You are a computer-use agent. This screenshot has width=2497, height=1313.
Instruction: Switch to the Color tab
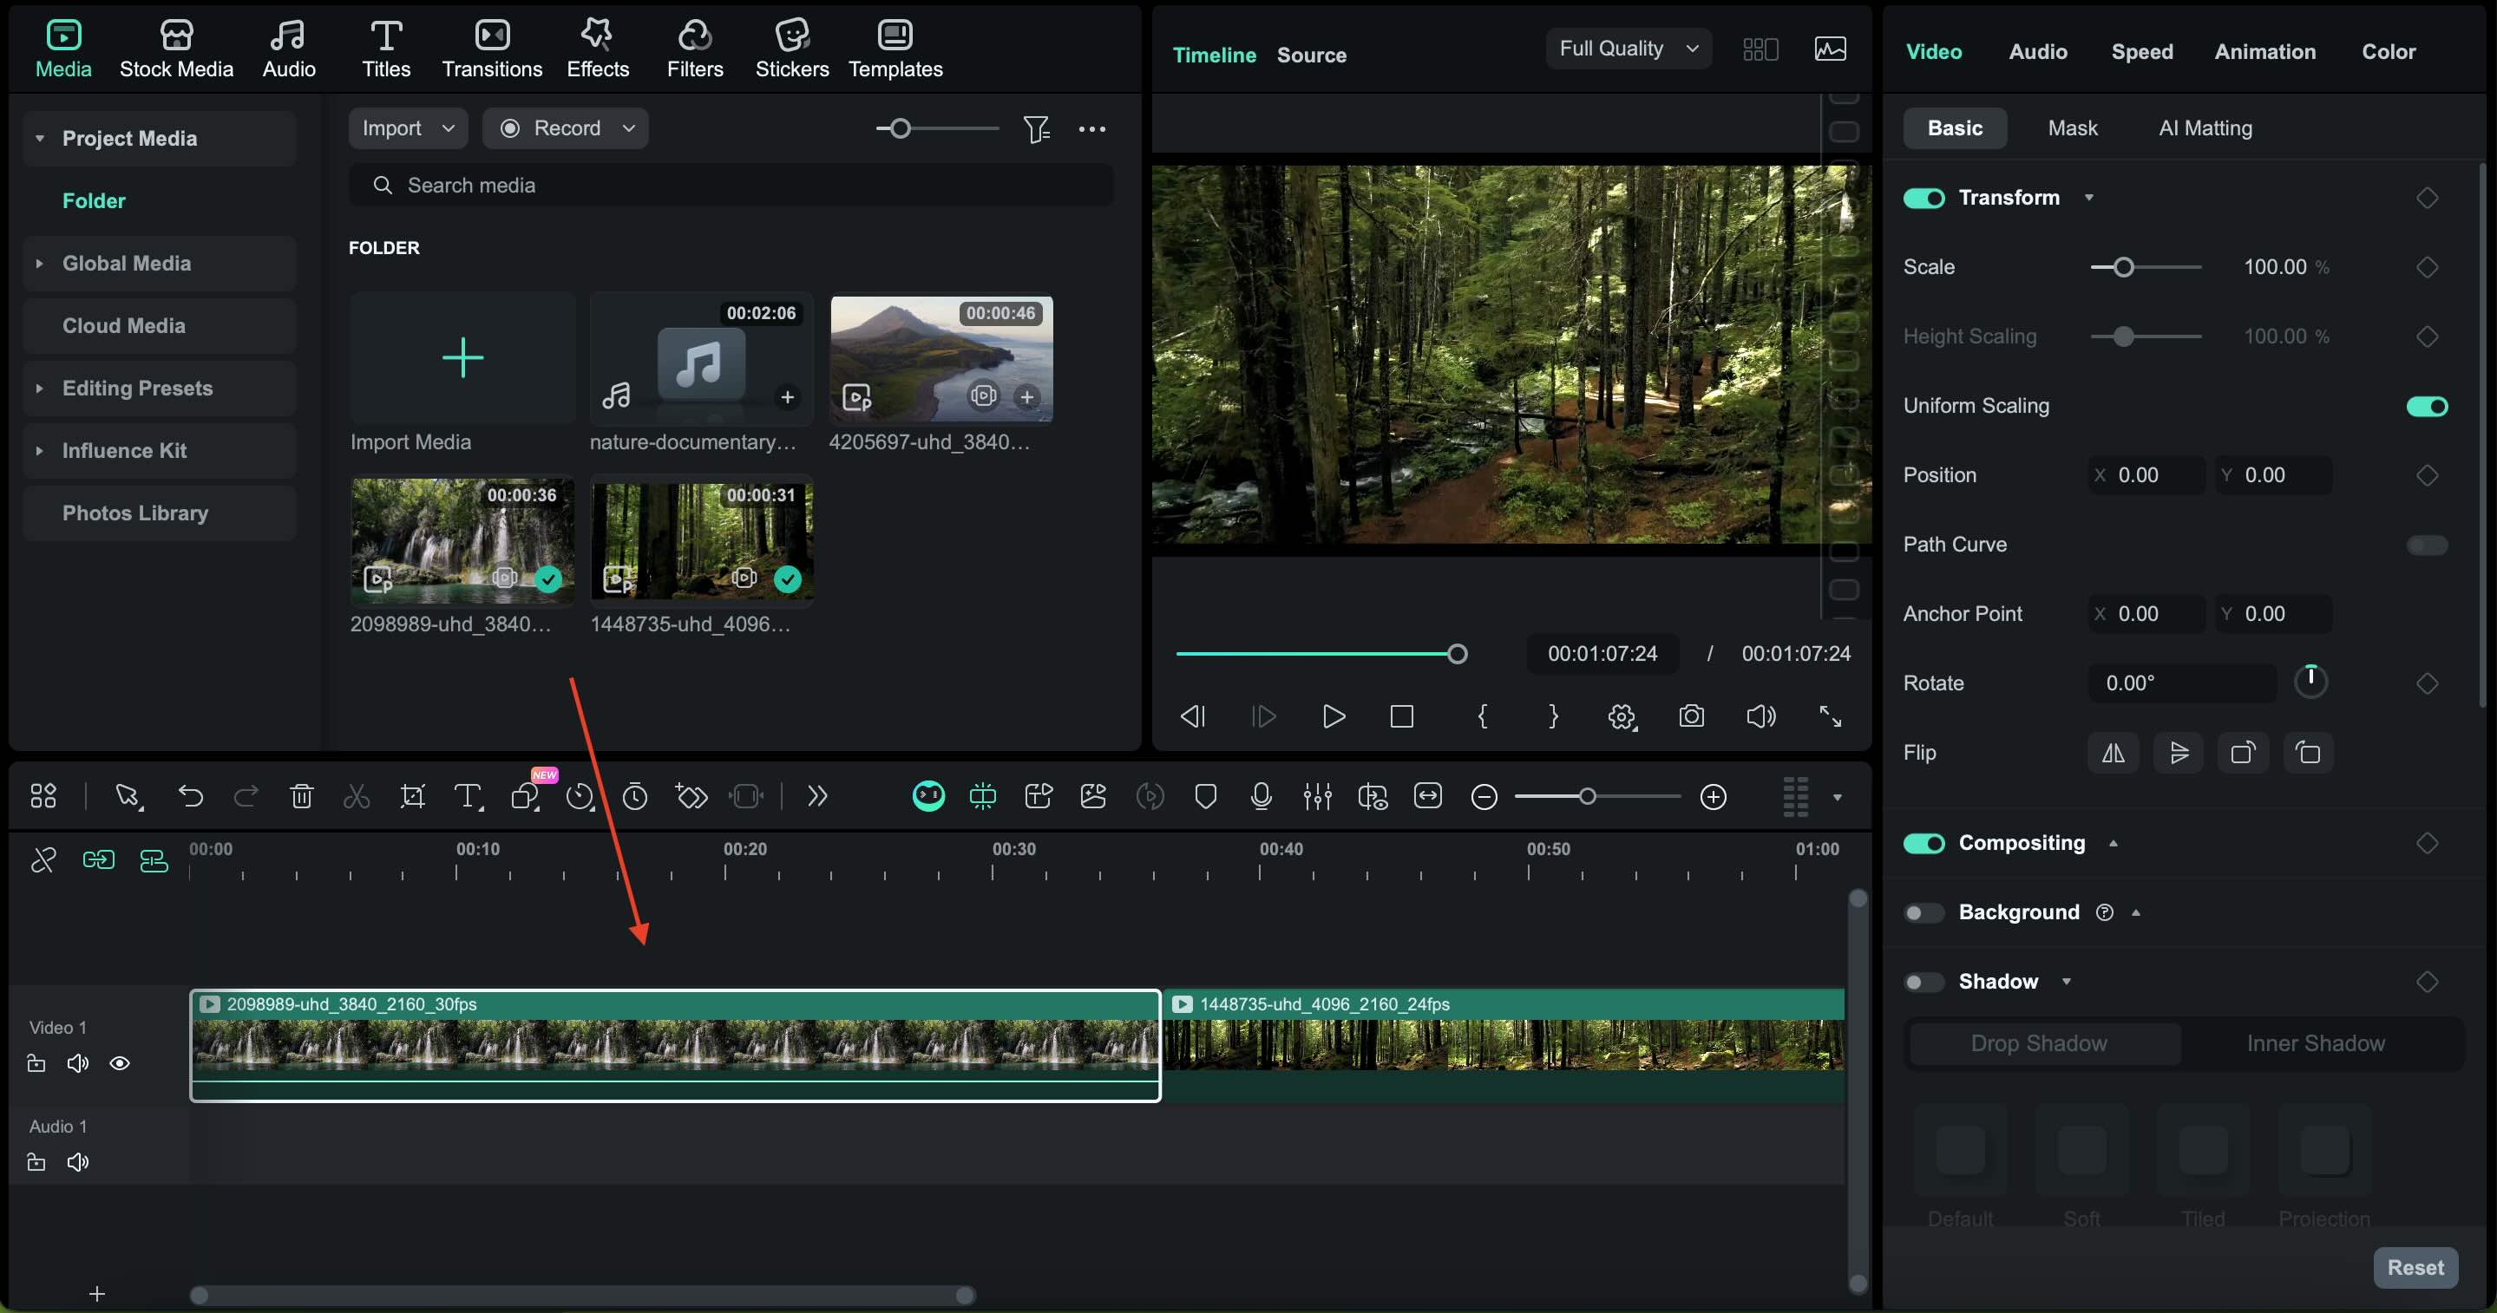(2388, 51)
